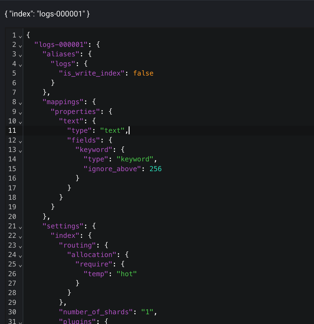
Task: Click the "routing" key
Action: (77, 245)
